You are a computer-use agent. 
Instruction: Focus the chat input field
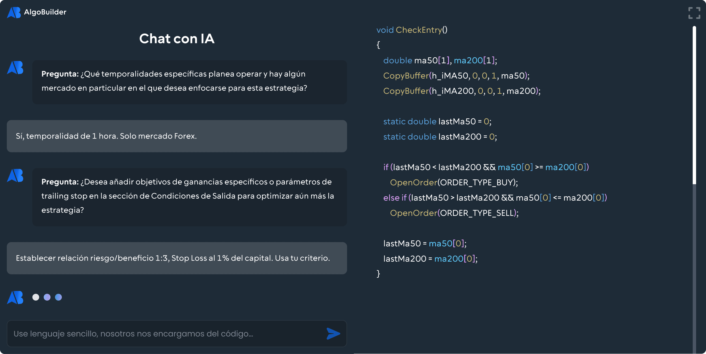(x=142, y=334)
